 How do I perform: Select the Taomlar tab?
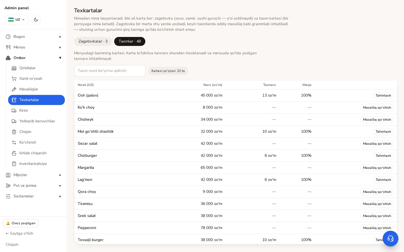coord(130,41)
